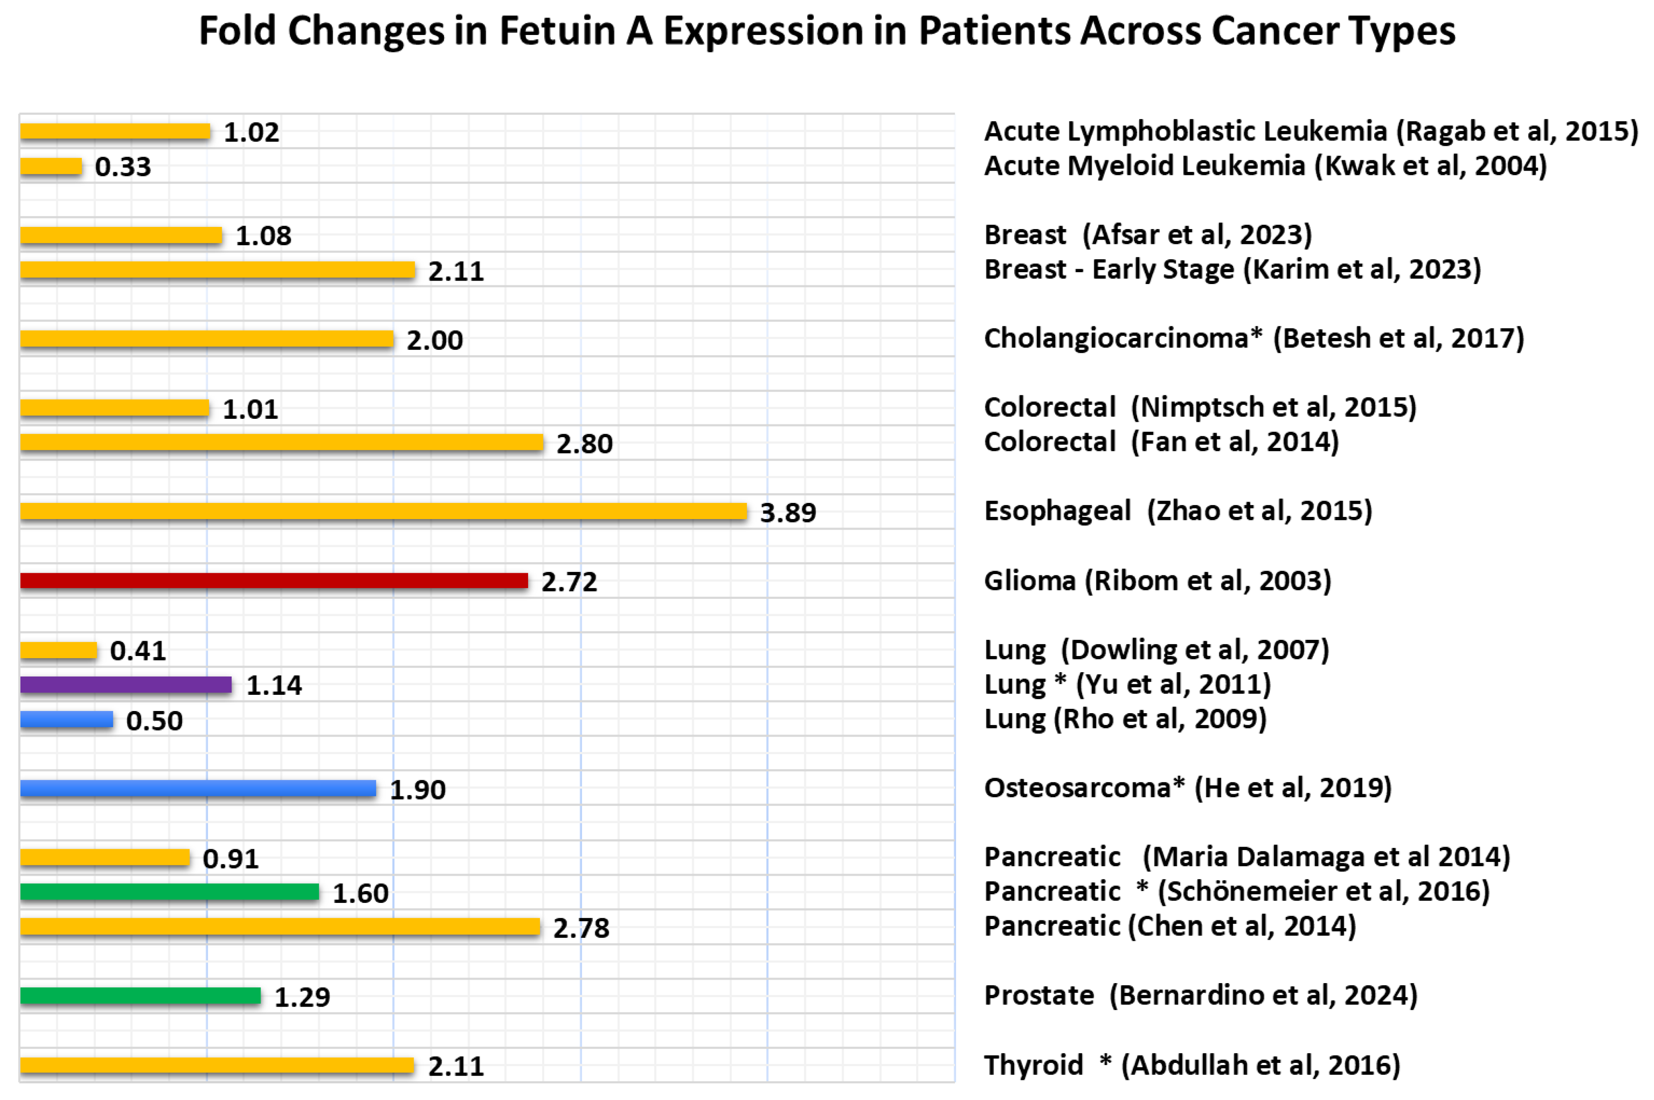1654x1100 pixels.
Task: Select the 0.33 data label
Action: (x=123, y=167)
